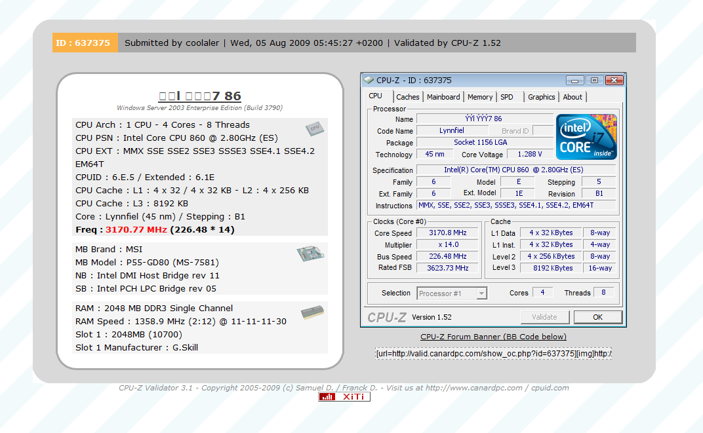
Task: Open the Processor #1 selection dropdown
Action: click(x=452, y=293)
